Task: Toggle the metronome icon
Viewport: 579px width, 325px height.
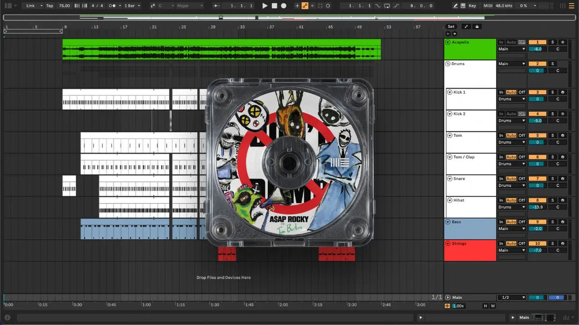Action: pos(113,6)
